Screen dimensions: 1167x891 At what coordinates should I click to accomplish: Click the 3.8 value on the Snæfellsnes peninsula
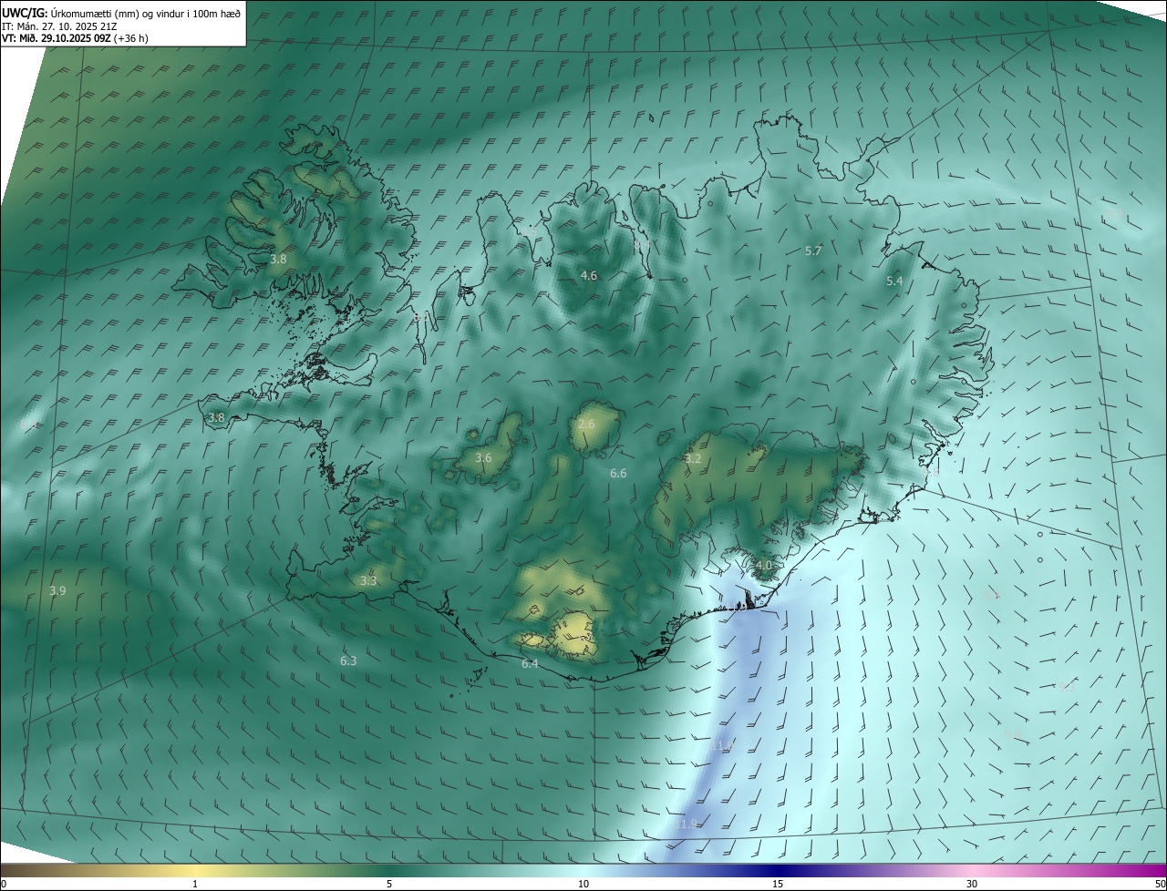point(216,418)
